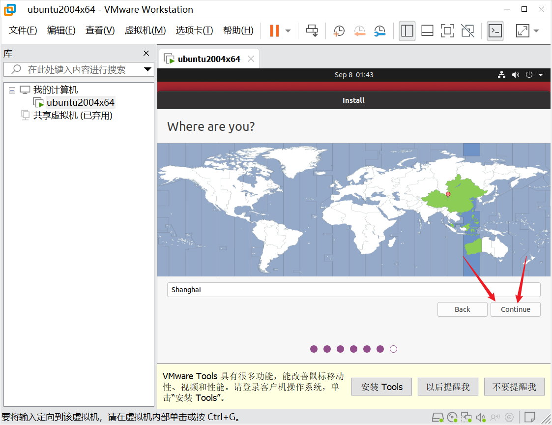Send Ctrl+Alt+Del to the virtual machine

point(312,30)
